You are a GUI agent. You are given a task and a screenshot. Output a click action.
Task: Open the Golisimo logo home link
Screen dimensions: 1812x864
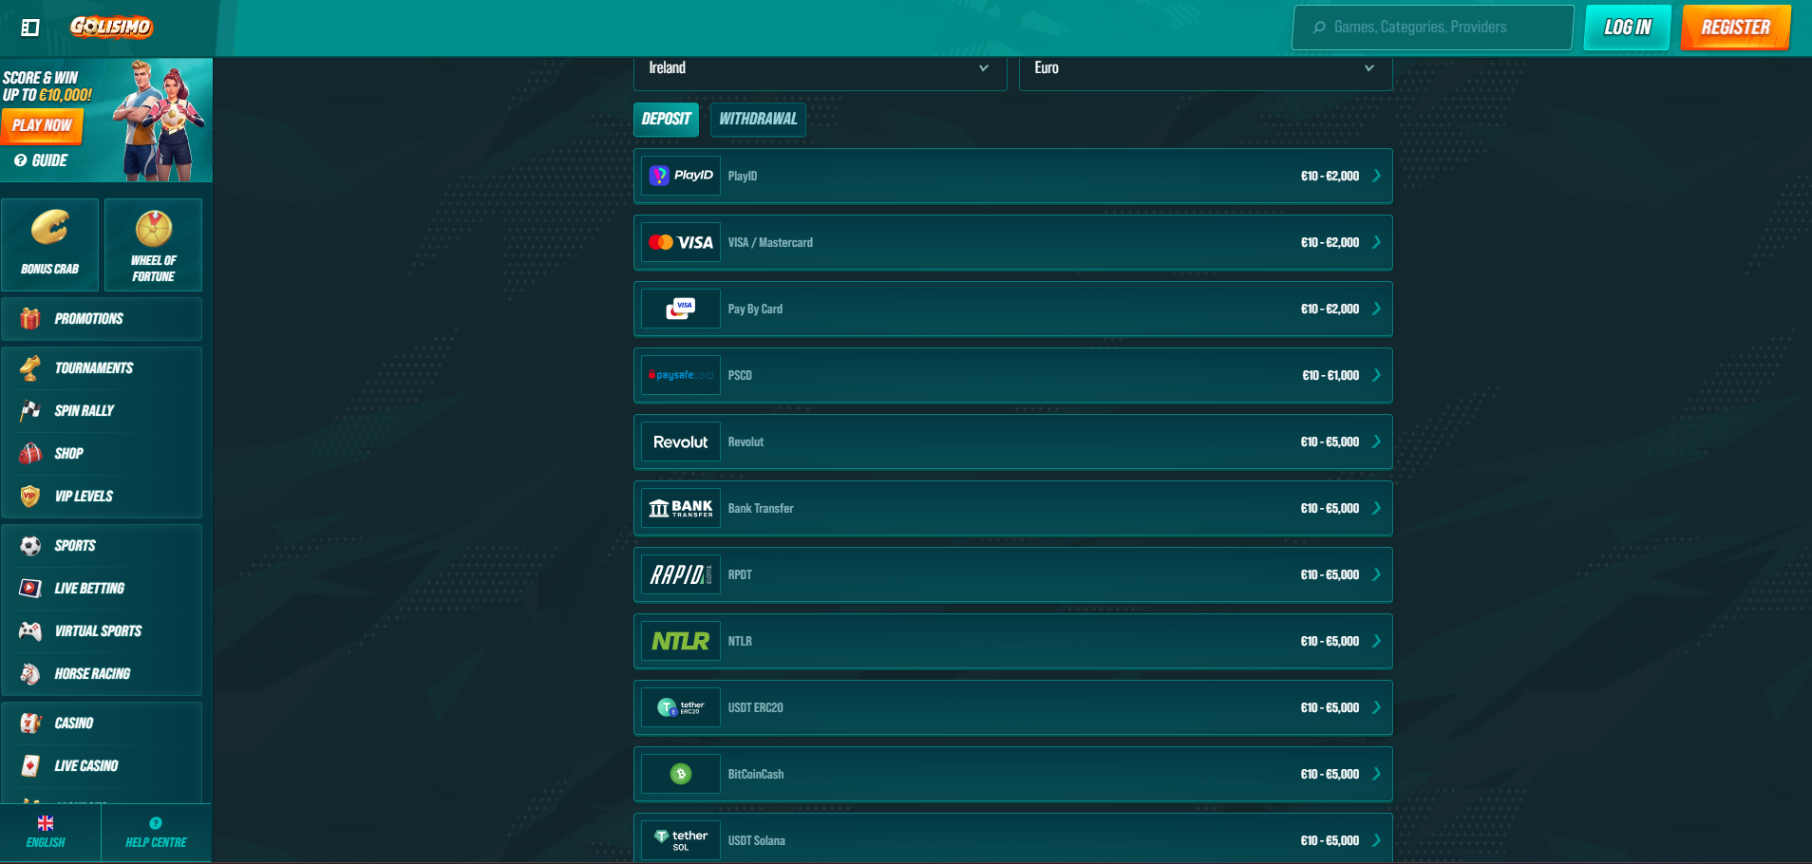tap(111, 27)
